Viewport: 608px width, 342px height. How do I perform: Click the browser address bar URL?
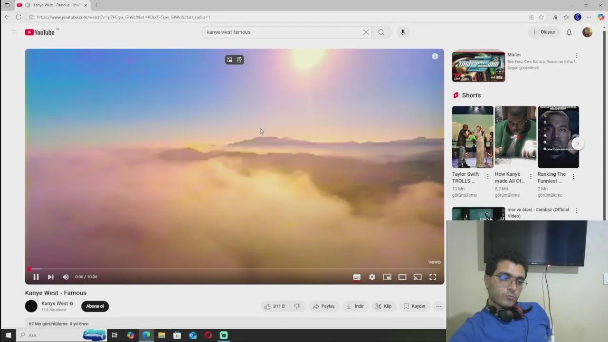pos(123,17)
